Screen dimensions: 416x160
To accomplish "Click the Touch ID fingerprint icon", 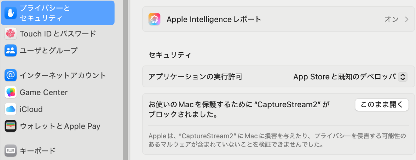I will 10,34.
